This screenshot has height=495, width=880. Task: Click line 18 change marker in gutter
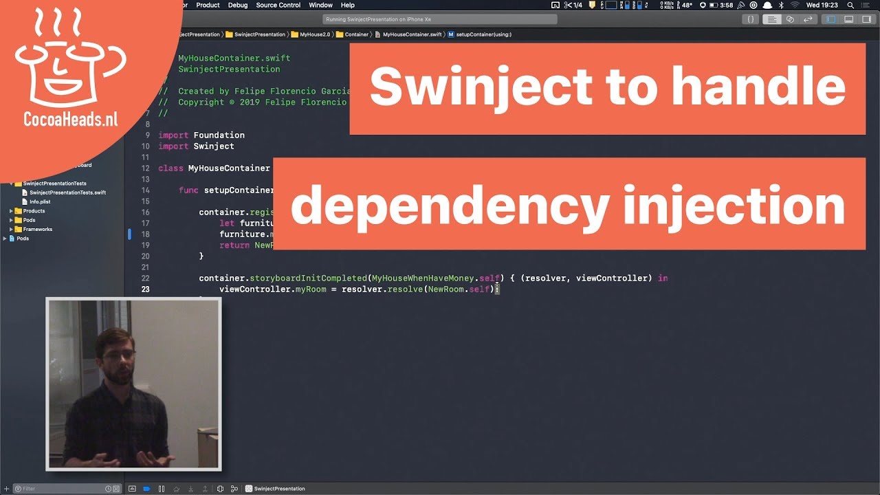click(129, 234)
